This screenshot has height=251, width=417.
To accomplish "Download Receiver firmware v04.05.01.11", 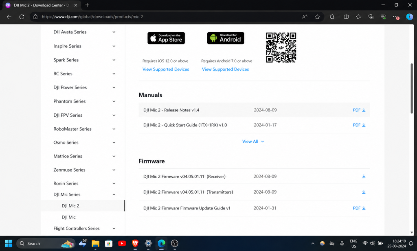I will pyautogui.click(x=364, y=177).
